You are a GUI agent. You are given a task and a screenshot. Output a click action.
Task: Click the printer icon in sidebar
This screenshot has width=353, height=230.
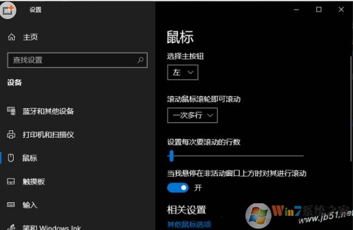pos(11,135)
